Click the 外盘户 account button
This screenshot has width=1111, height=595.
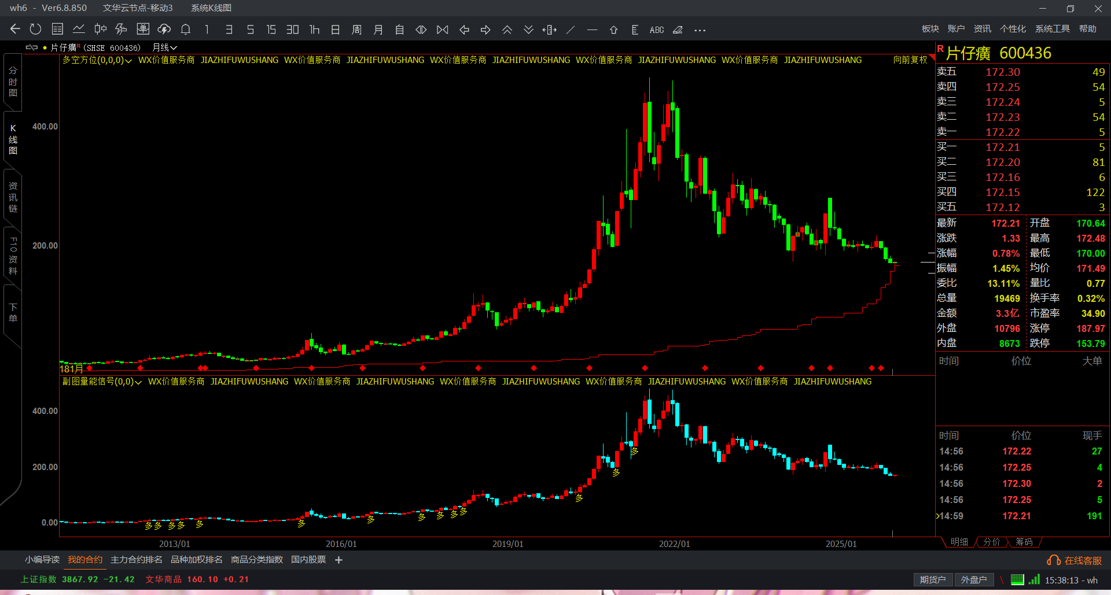[974, 580]
